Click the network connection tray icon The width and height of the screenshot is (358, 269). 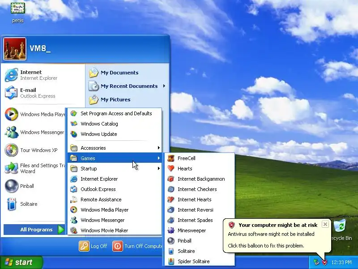tap(316, 262)
